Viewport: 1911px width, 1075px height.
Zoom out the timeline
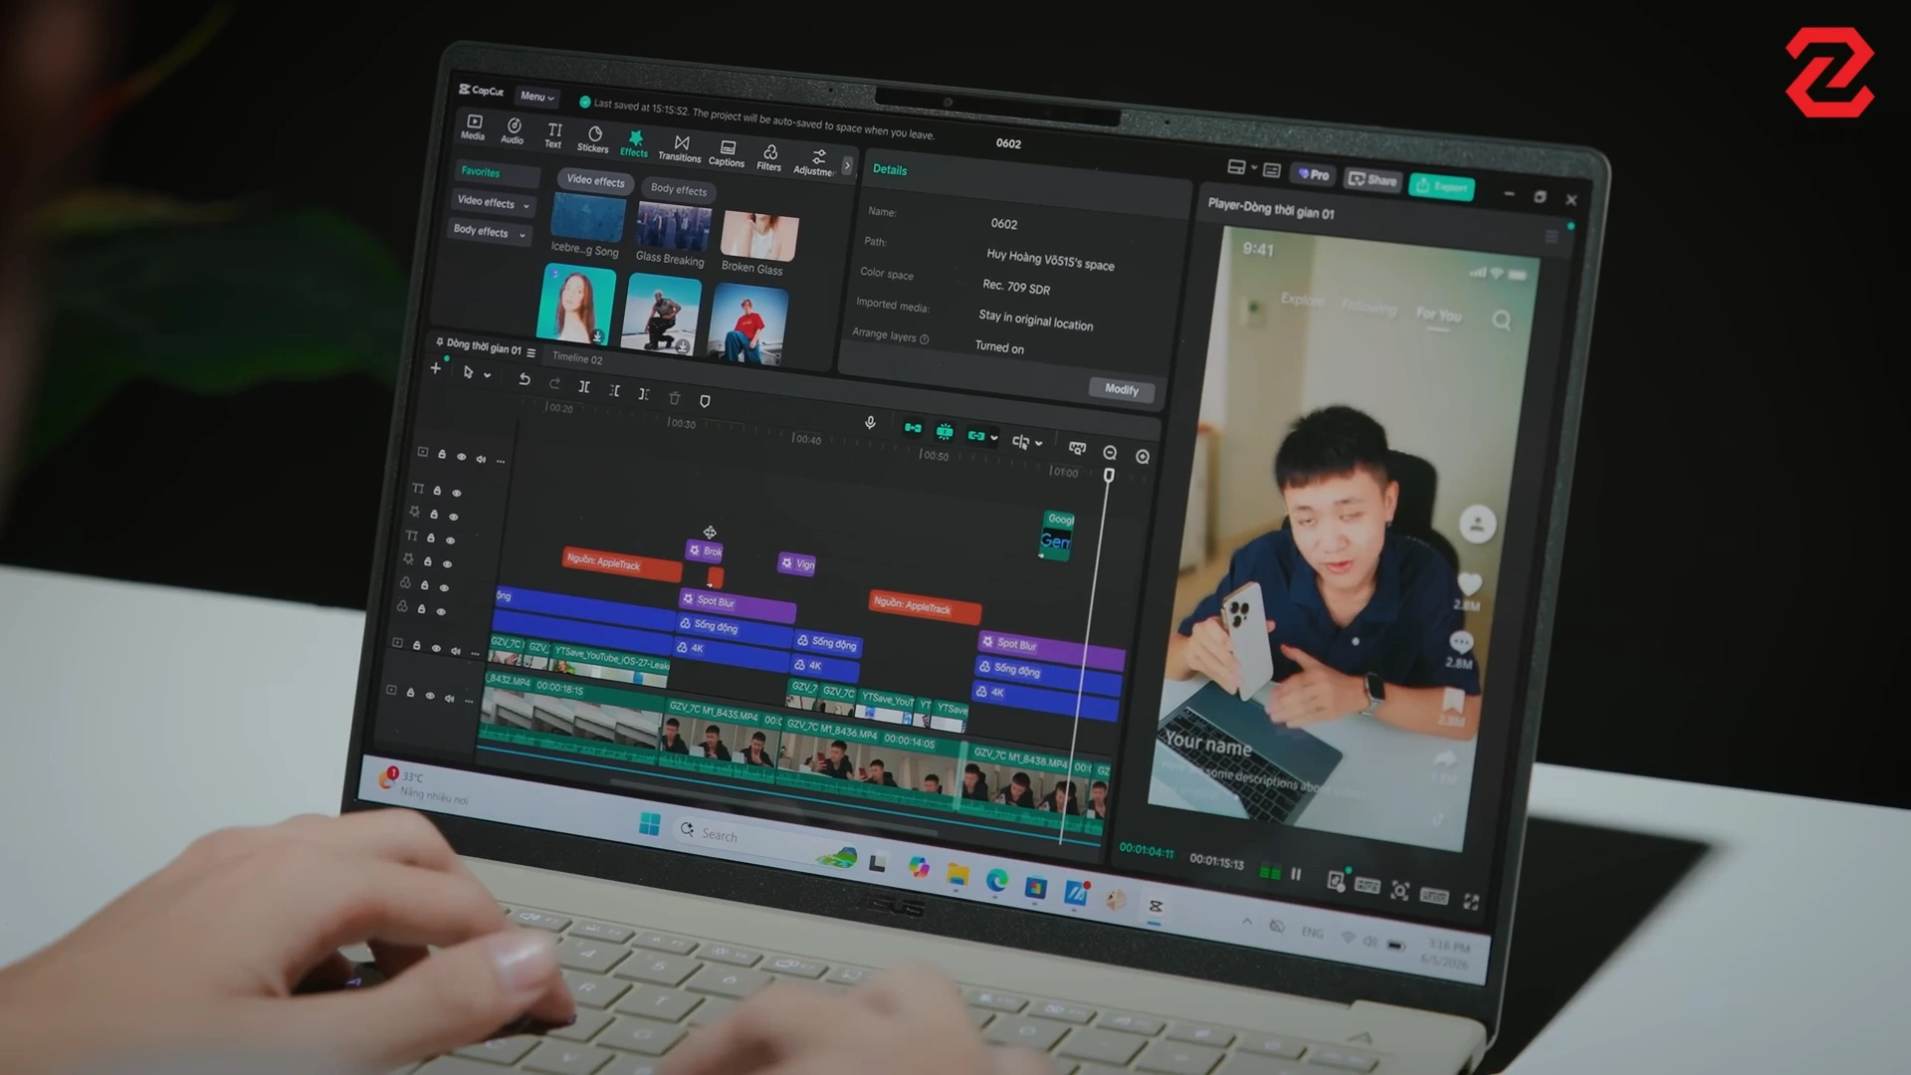pos(1110,453)
